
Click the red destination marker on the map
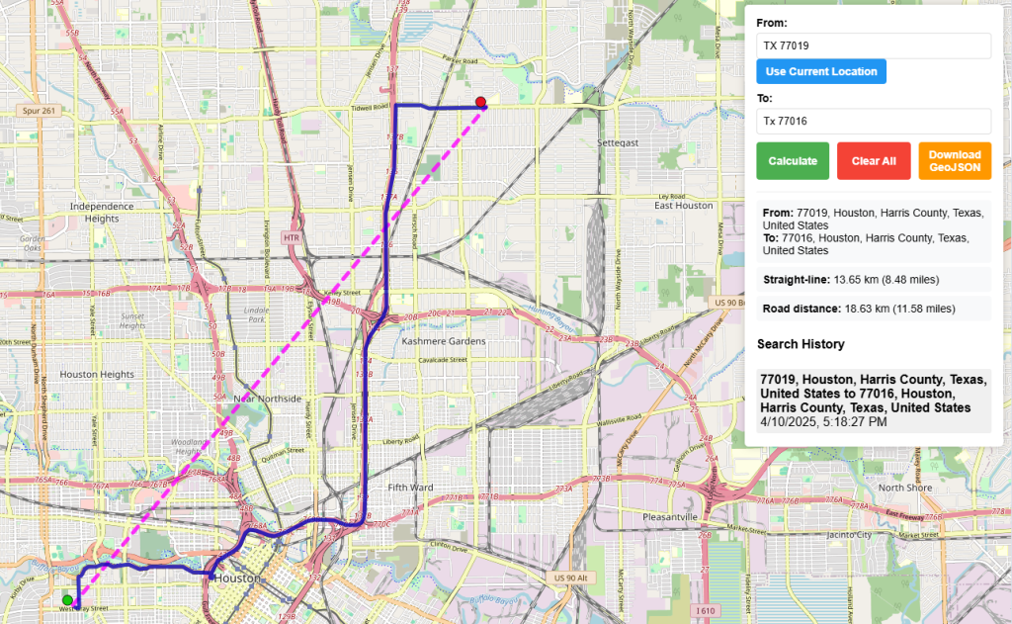pos(480,102)
